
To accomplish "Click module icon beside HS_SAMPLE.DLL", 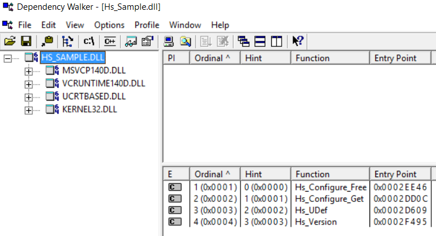I will click(x=31, y=57).
